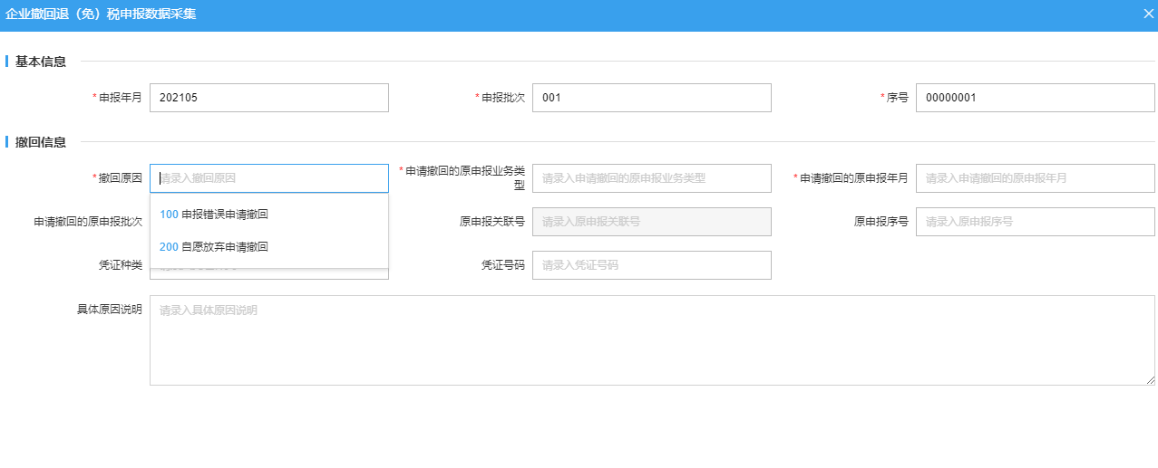Select the 序号 field showing 00000001

1035,98
